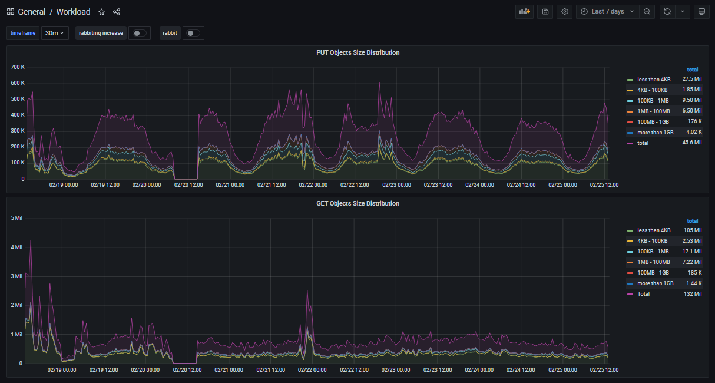The width and height of the screenshot is (715, 383).
Task: Open the Last 7 days time picker
Action: coord(607,12)
